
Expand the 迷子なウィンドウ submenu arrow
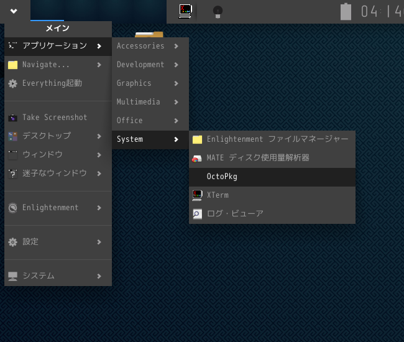coord(99,173)
